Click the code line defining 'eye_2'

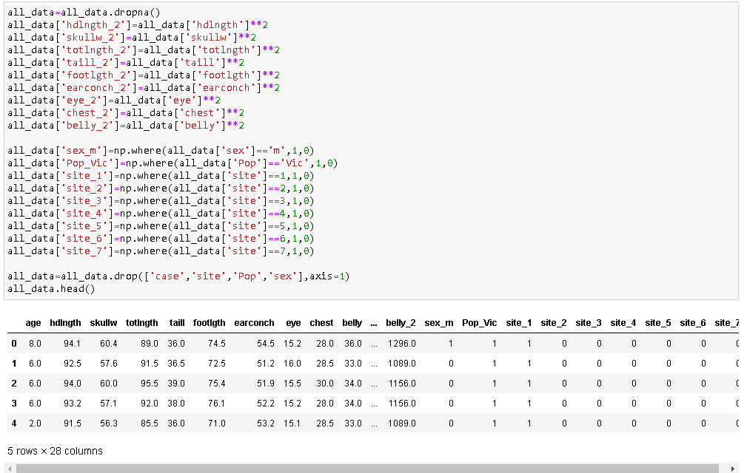[114, 101]
